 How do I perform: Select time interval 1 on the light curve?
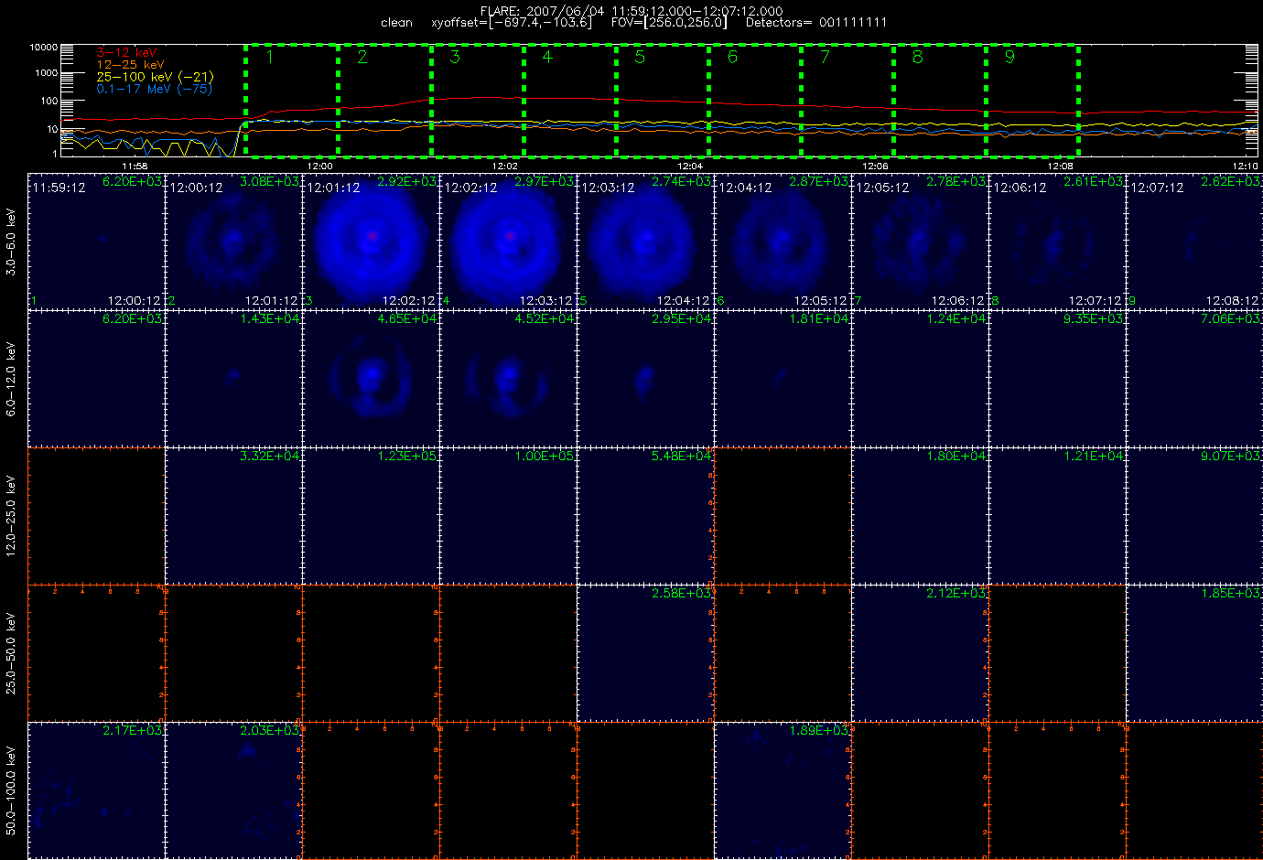click(292, 100)
